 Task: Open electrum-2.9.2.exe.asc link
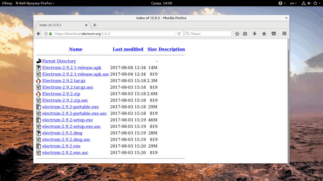pos(65,152)
